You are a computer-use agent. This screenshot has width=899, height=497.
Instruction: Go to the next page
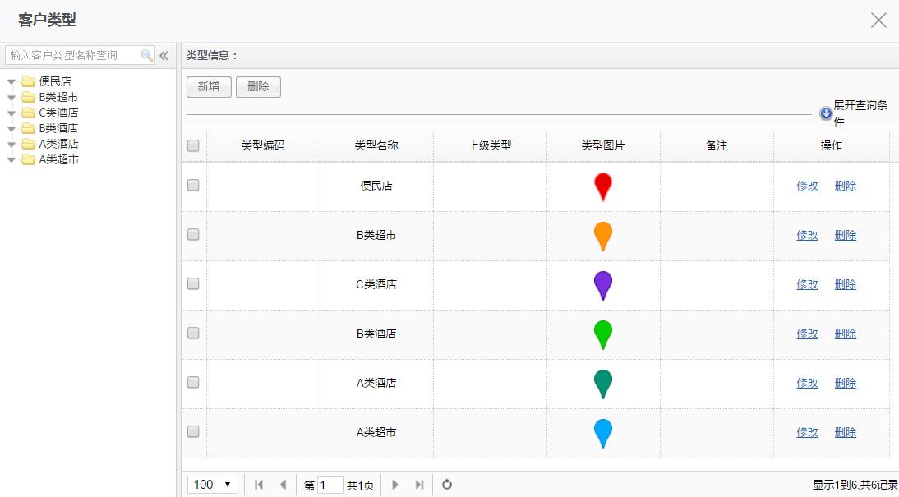click(395, 485)
